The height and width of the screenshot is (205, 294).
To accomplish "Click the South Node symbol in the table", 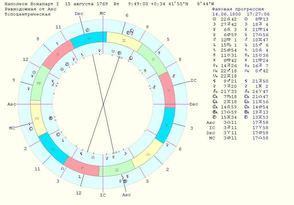I will pyautogui.click(x=215, y=76).
